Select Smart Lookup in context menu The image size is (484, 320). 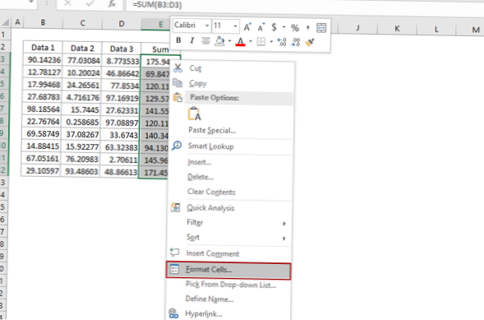click(231, 146)
